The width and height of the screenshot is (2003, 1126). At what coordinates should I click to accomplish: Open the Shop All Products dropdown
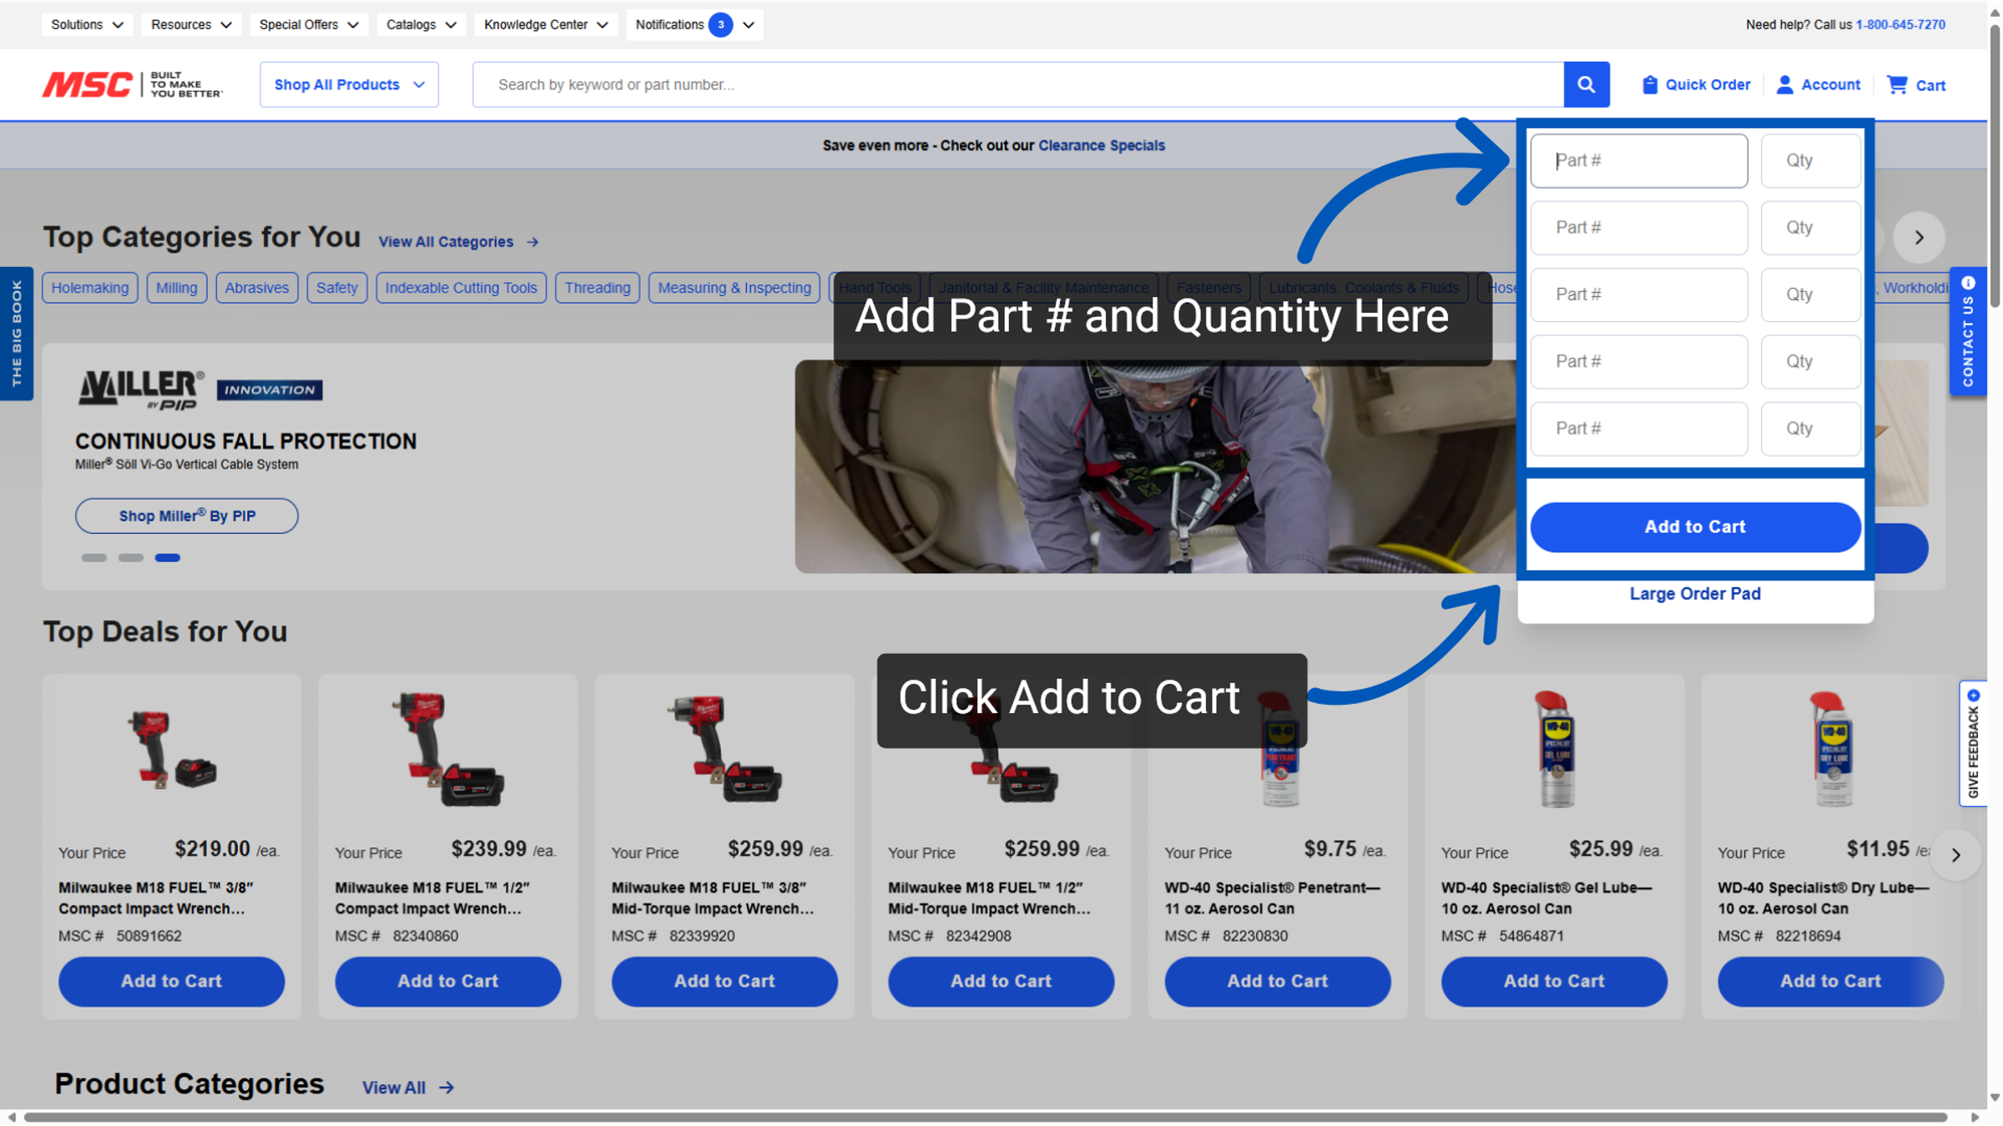[349, 84]
